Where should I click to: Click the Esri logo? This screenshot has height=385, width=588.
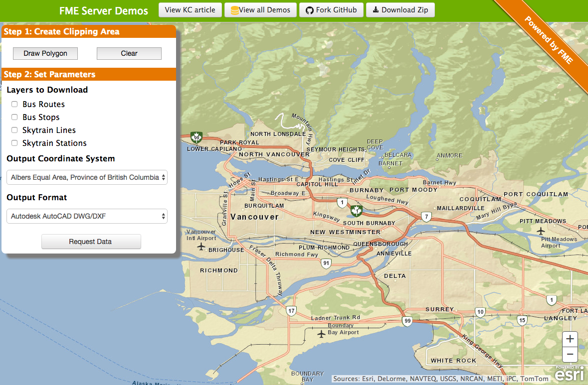(570, 374)
